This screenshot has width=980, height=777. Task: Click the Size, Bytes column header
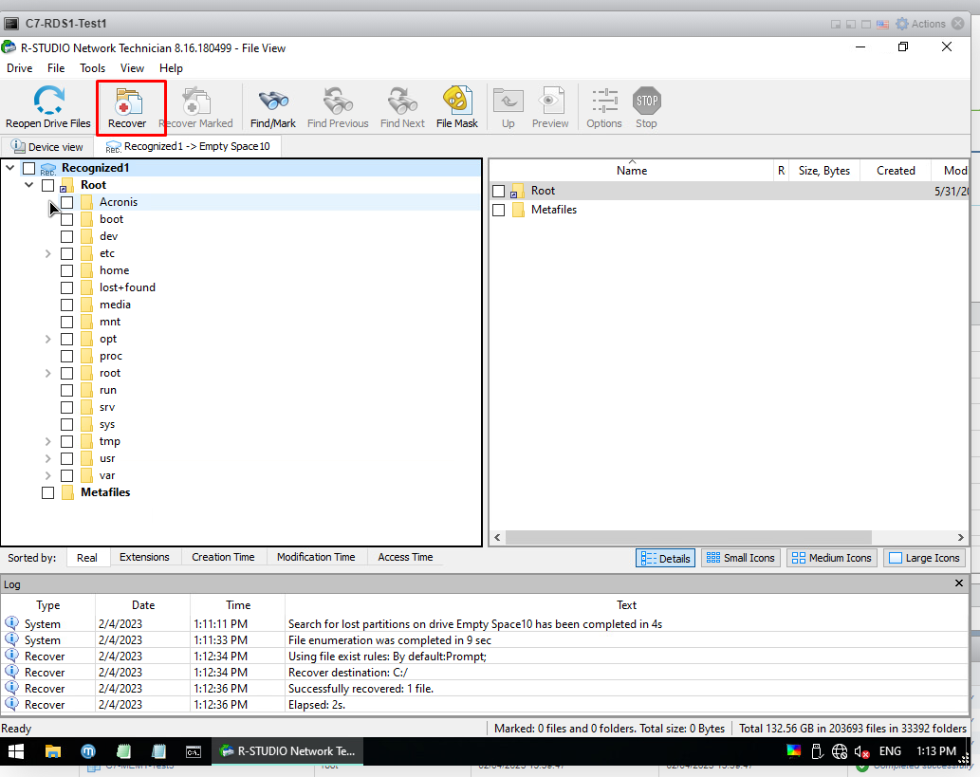(x=823, y=171)
